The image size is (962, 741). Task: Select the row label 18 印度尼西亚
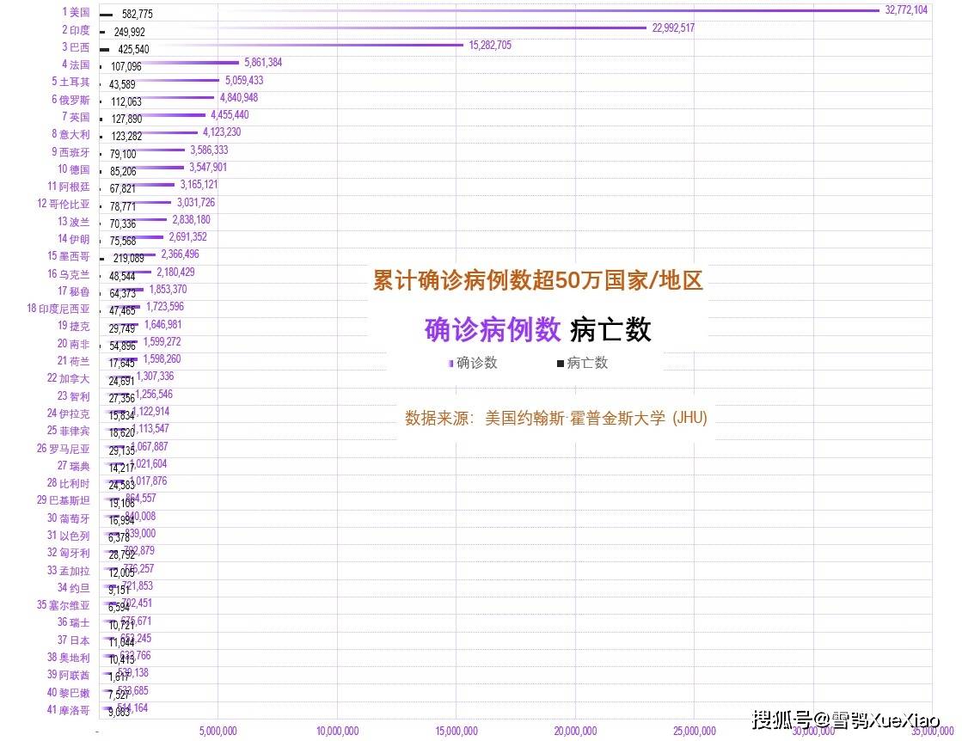(x=58, y=309)
